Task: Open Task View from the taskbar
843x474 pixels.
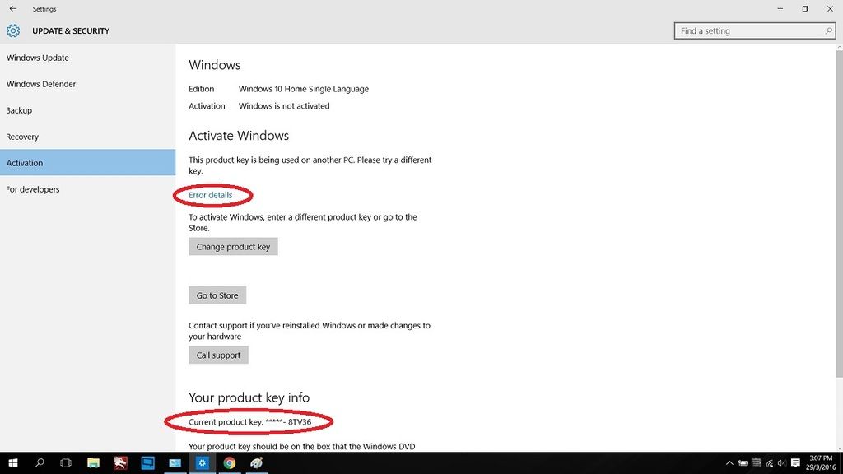Action: pyautogui.click(x=66, y=463)
